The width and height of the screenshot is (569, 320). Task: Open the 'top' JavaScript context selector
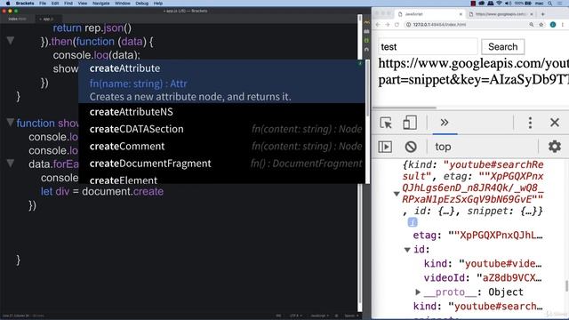(x=443, y=147)
